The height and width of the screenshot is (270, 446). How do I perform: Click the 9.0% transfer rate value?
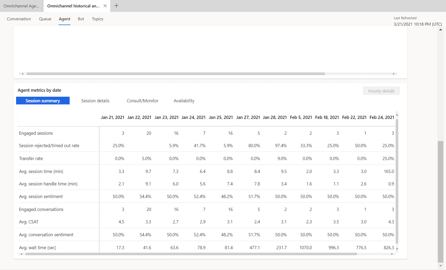282,158
